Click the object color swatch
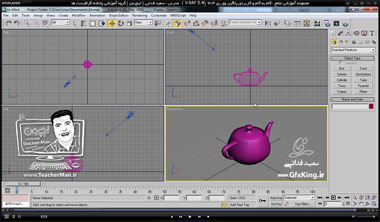The height and width of the screenshot is (222, 380). (x=371, y=106)
